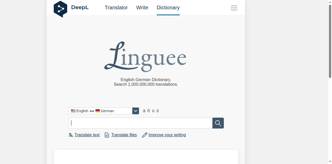Viewport: 332px width, 164px height.
Task: Click the US flag next to English
Action: click(73, 111)
